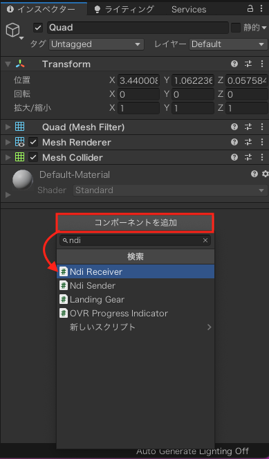Click the Transform component axes icon
269x459 pixels.
coord(20,64)
